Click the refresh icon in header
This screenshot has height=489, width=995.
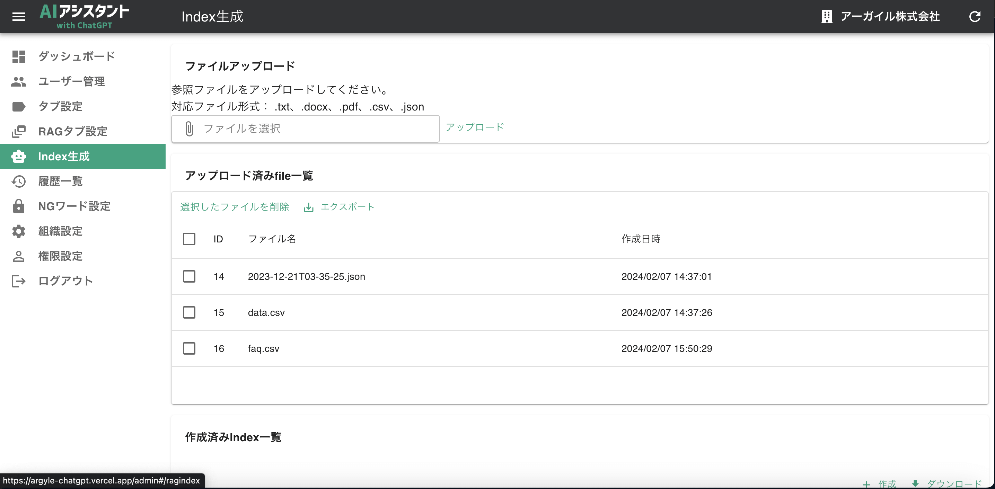coord(975,17)
